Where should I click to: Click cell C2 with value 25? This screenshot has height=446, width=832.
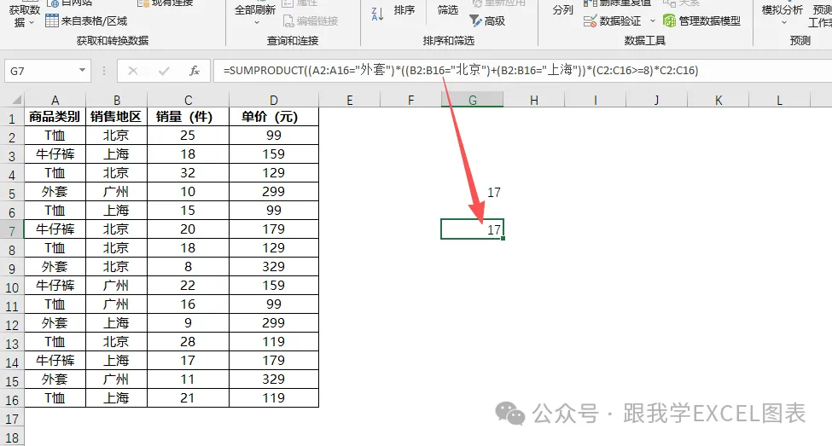(x=188, y=136)
